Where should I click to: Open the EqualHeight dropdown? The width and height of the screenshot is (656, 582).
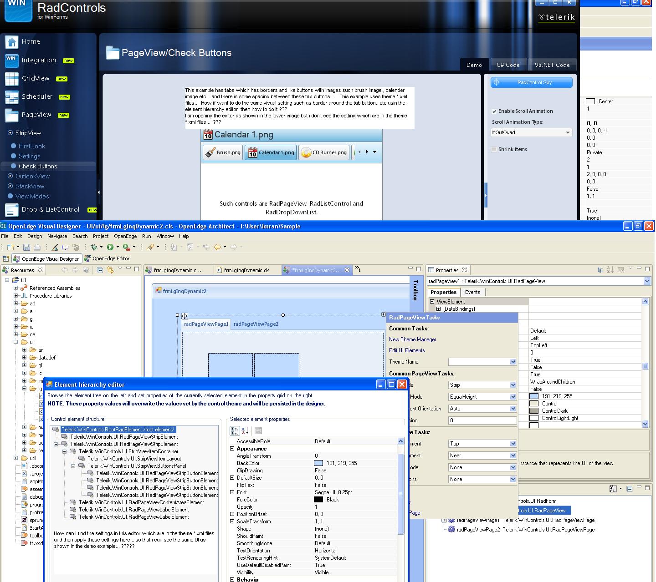[x=513, y=397]
